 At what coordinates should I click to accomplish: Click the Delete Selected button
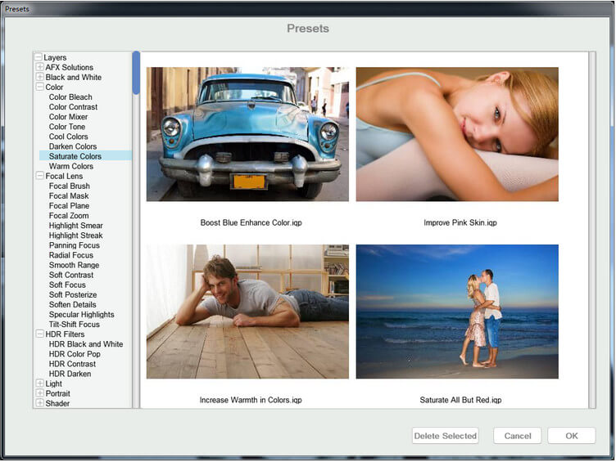point(445,436)
